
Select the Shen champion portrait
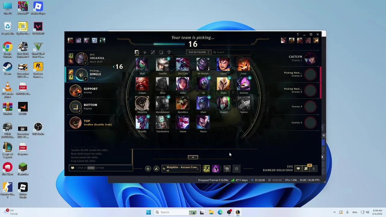coord(203,103)
